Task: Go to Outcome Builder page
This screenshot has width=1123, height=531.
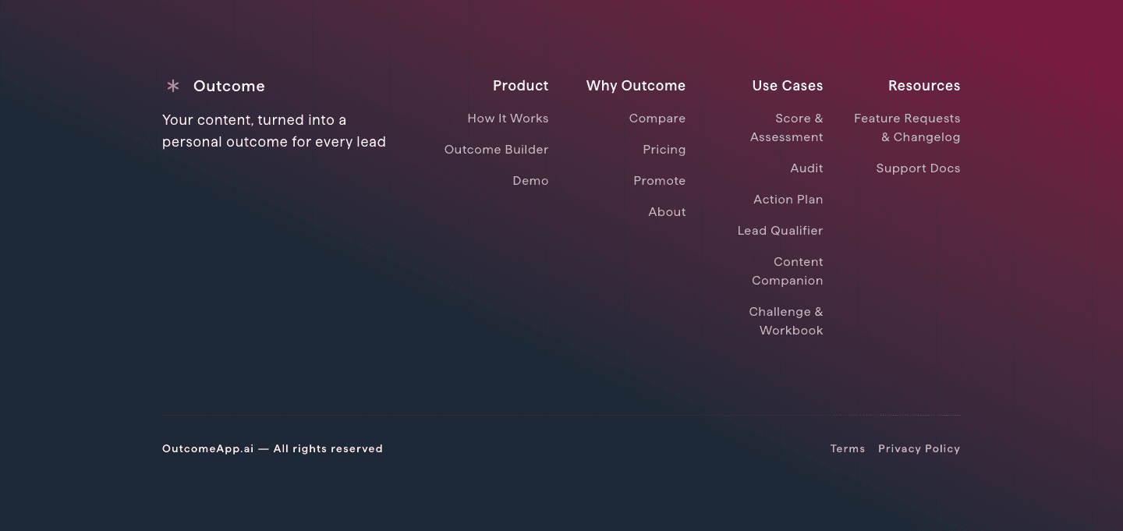Action: pos(496,150)
